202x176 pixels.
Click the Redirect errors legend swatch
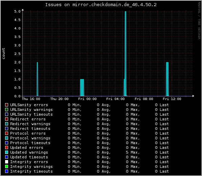[6, 119]
